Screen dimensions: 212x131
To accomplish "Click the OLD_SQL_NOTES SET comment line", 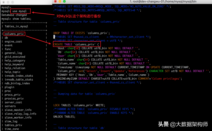I will pos(97,10).
